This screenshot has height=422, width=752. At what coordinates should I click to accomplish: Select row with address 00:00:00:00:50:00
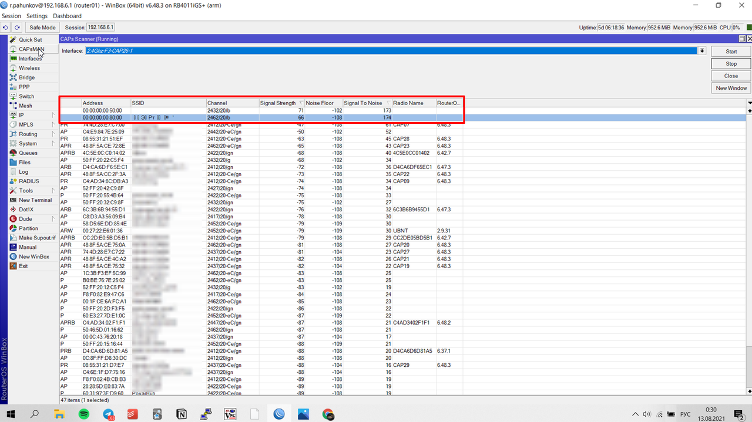pos(402,110)
